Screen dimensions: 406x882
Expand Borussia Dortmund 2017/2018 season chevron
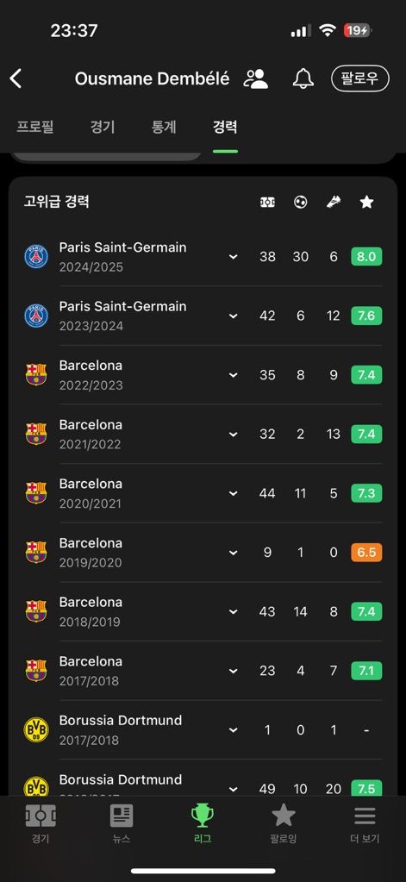234,730
